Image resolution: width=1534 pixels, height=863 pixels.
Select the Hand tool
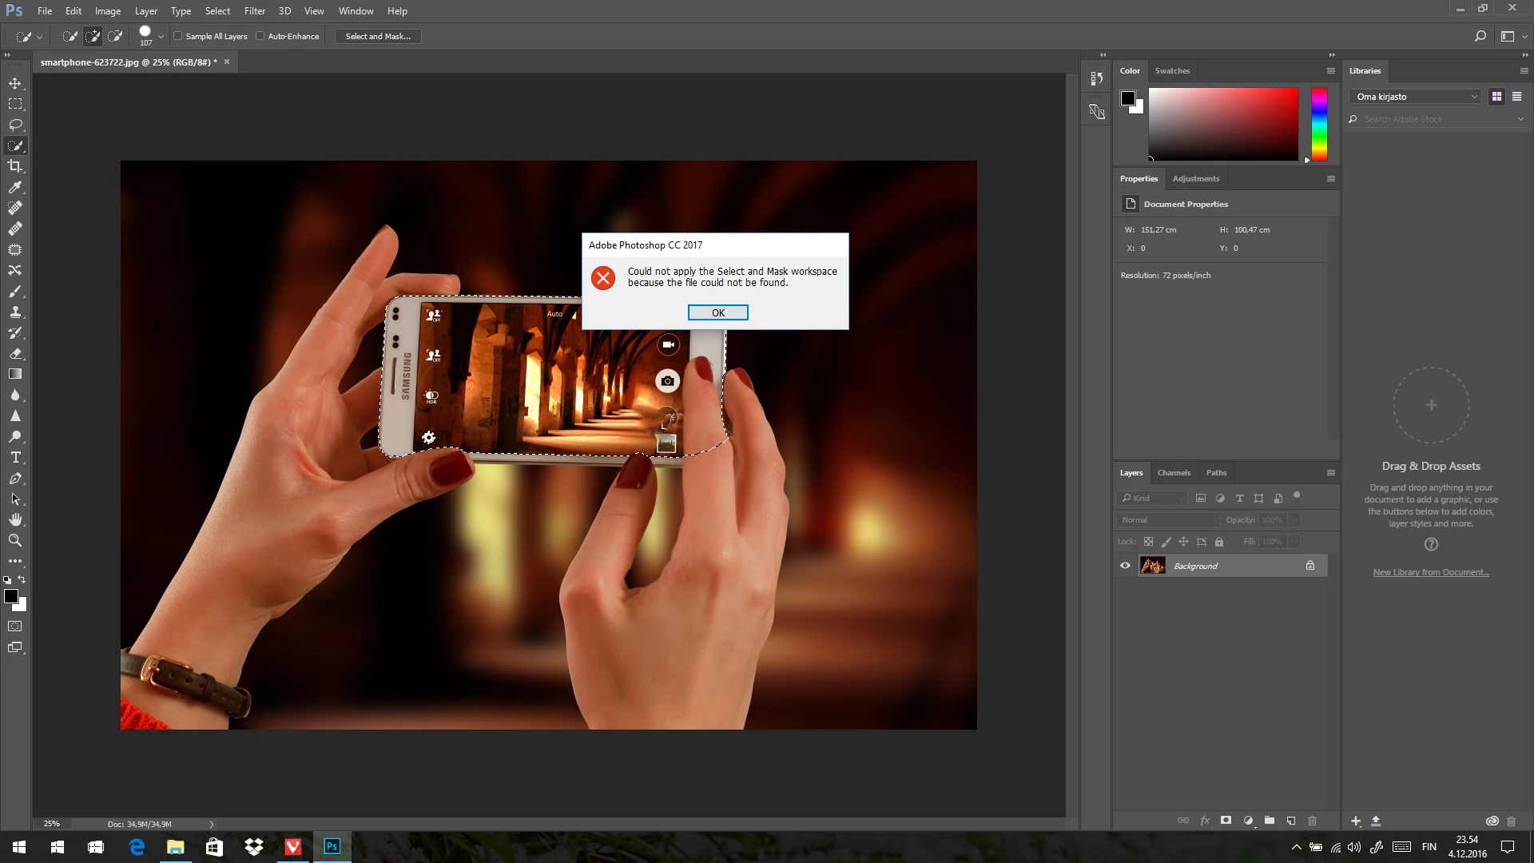click(x=15, y=519)
